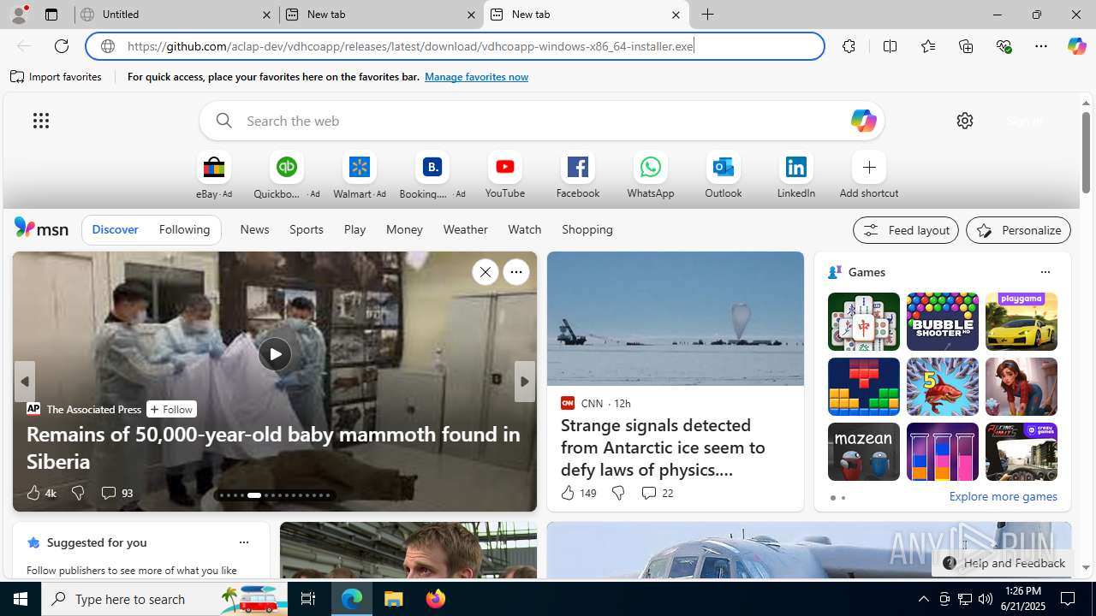Click Manage favorites now link

476,77
